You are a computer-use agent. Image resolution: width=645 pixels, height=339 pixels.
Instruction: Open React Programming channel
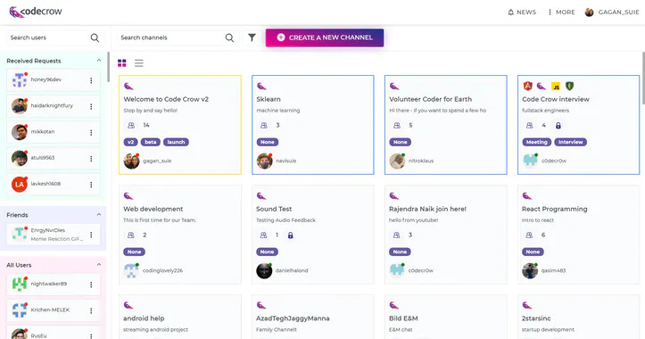tap(579, 235)
